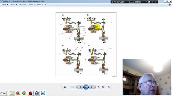
Task: Pause the screen recording
Action: (x=152, y=2)
